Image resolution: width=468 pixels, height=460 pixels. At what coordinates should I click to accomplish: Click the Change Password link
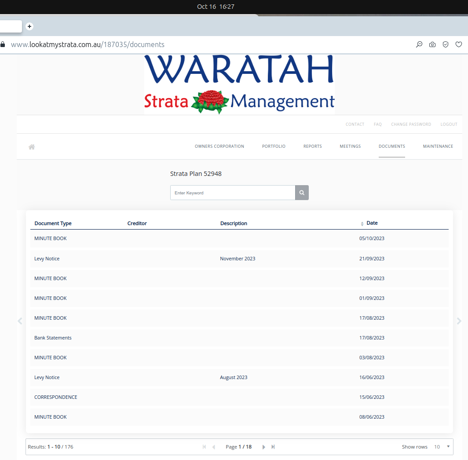click(x=411, y=124)
